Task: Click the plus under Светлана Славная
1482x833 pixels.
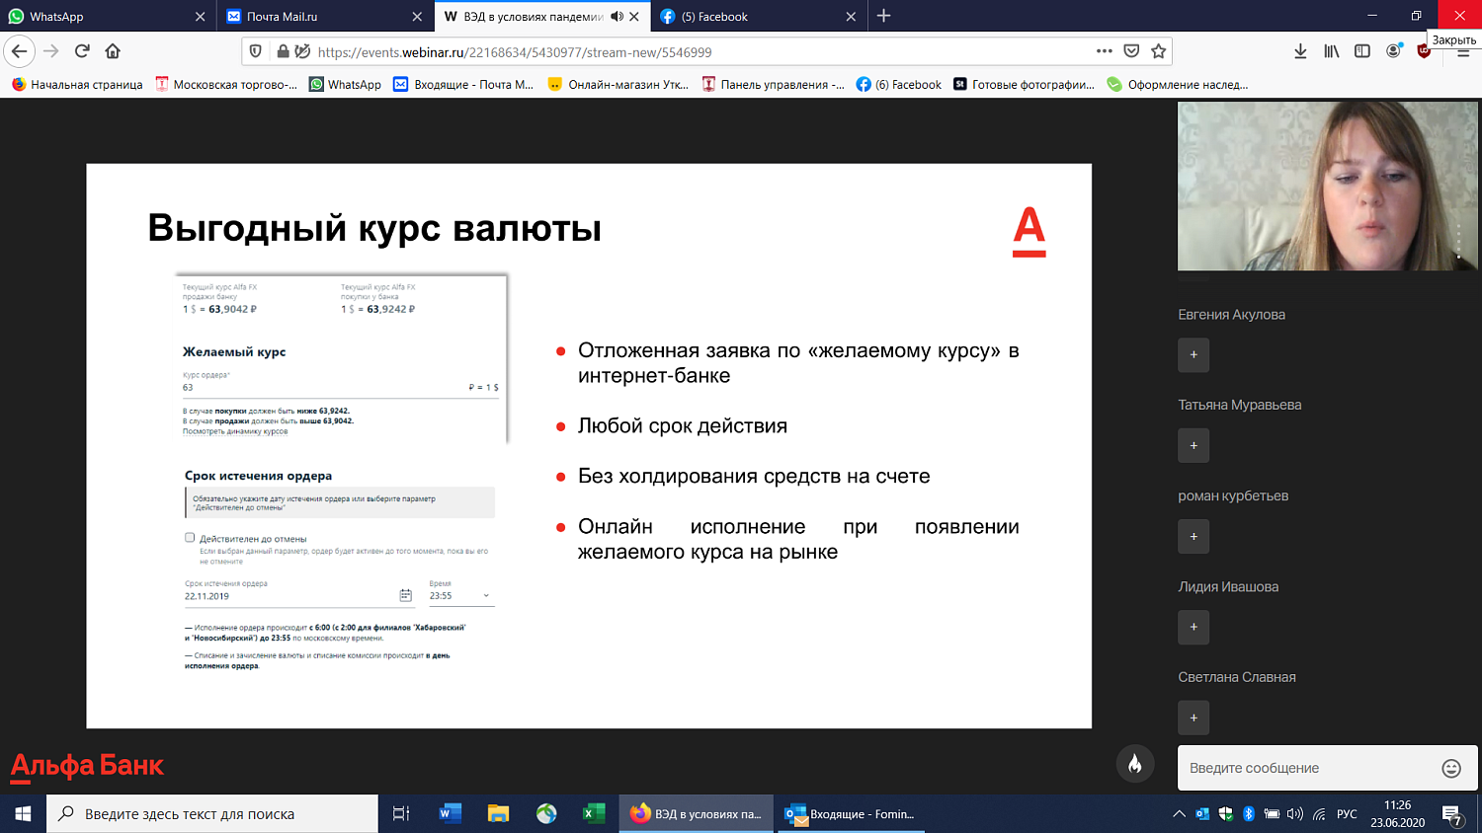Action: [x=1194, y=719]
